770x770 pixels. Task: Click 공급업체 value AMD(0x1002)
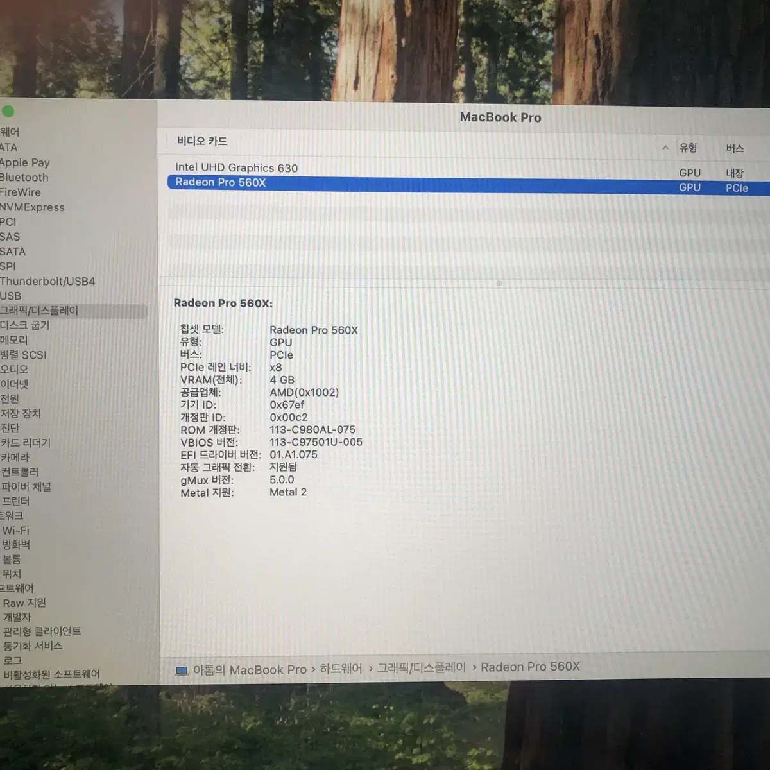click(x=304, y=392)
